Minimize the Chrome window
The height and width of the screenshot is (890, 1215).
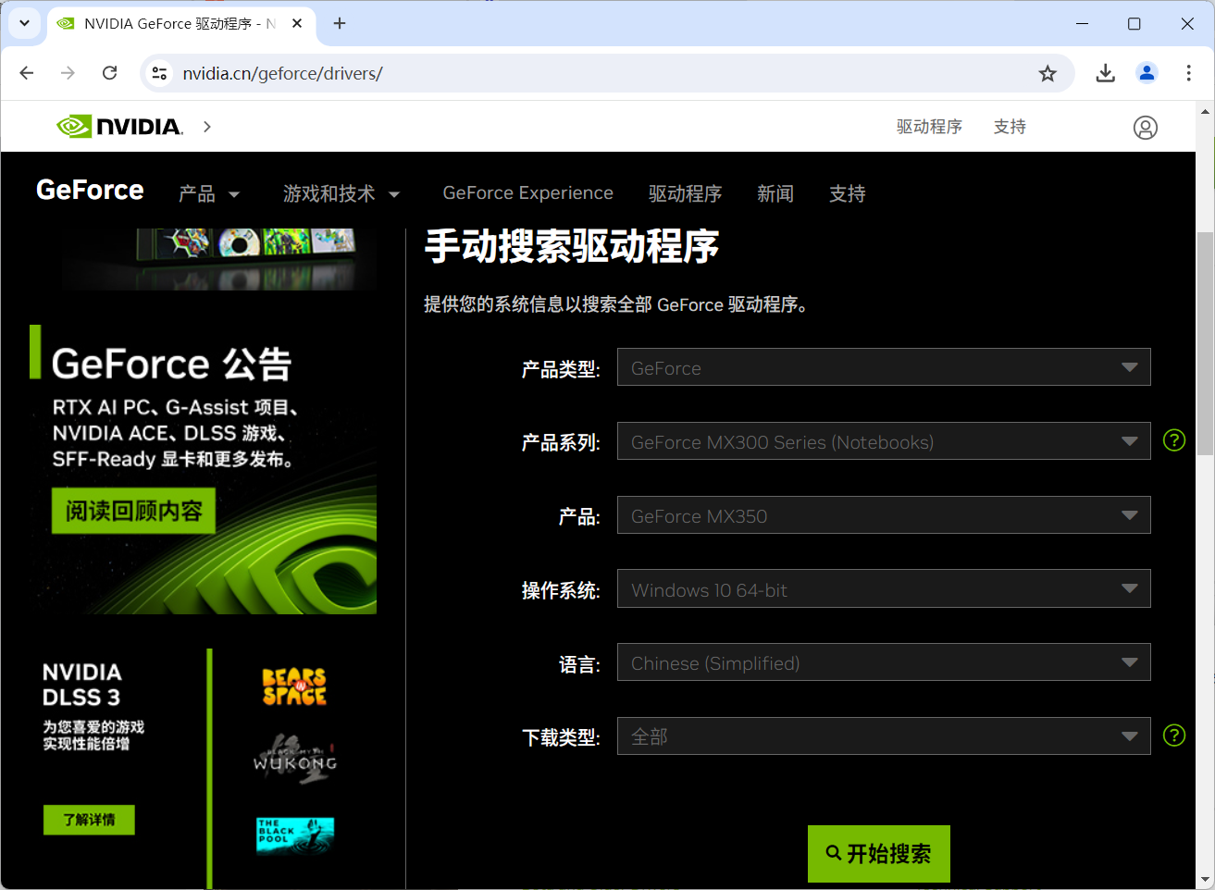[1082, 23]
